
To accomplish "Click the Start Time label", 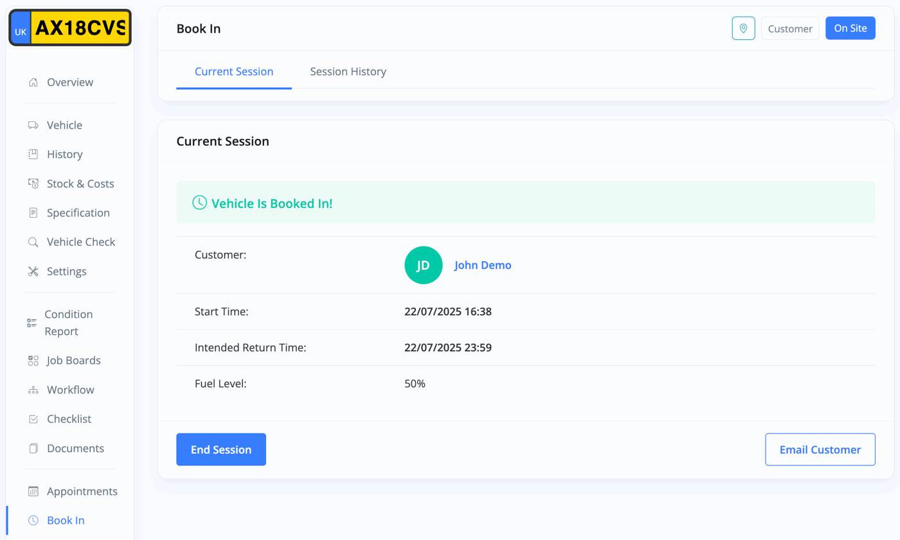I will point(221,312).
